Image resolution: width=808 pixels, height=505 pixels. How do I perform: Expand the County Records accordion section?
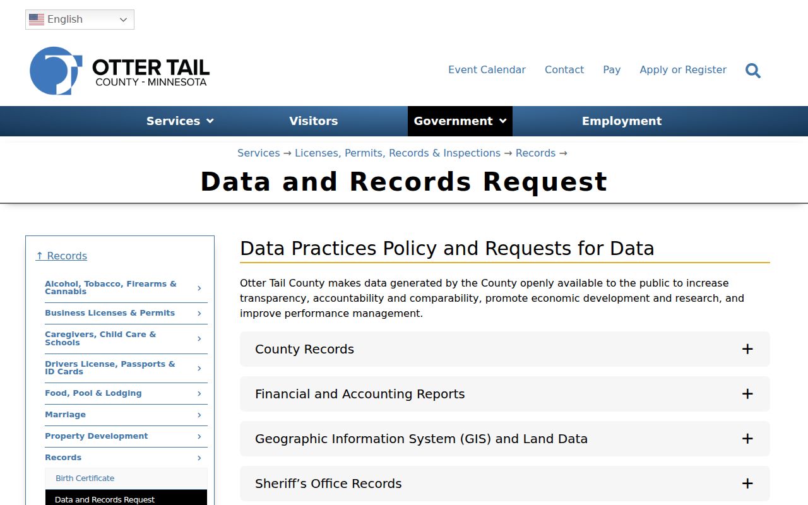[505, 349]
